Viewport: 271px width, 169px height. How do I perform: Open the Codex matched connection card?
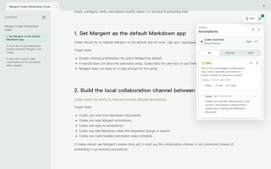tap(230, 41)
